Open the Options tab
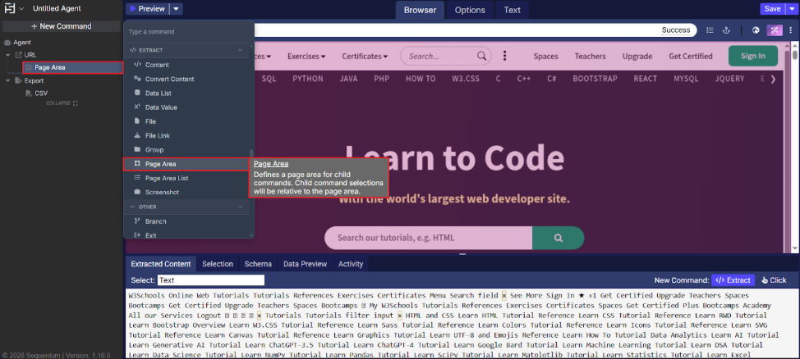Image resolution: width=800 pixels, height=359 pixels. coord(469,10)
